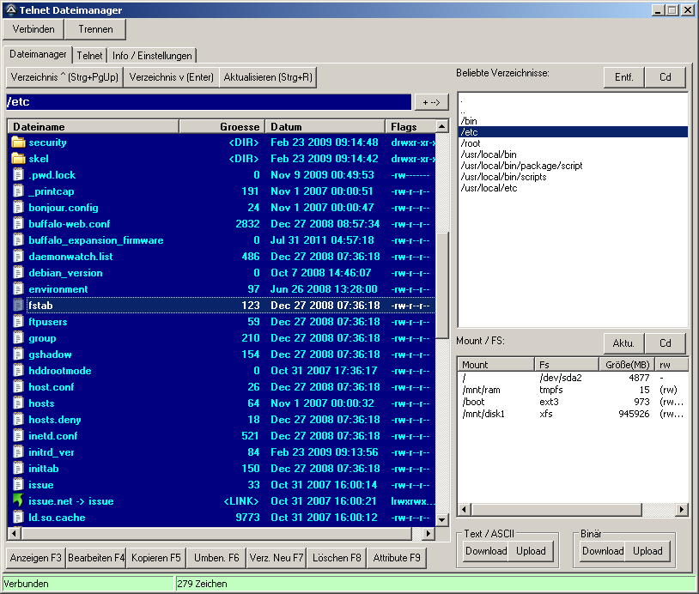Screen dimensions: 699x594
Task: Click the green link icon for issue.net
Action: coord(18,501)
